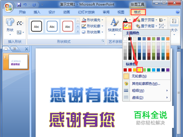Image resolution: width=183 pixels, height=137 pixels.
Task: Apply the black outline Abc style
Action: pyautogui.click(x=37, y=26)
